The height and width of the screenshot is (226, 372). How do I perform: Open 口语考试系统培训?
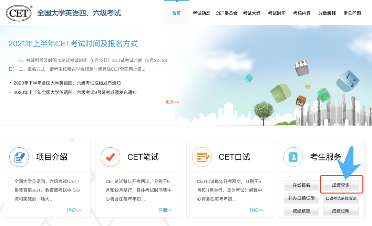341,198
